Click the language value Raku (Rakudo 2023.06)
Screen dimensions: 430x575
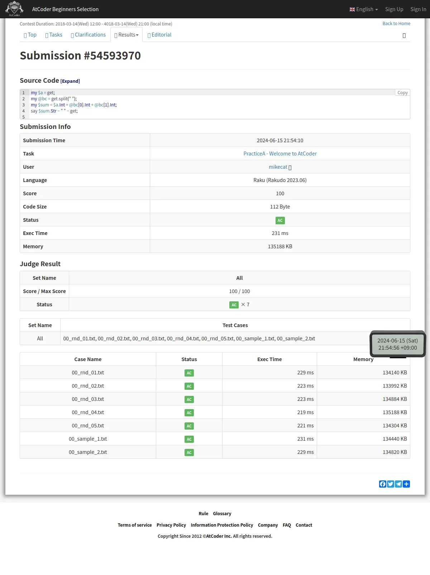280,180
